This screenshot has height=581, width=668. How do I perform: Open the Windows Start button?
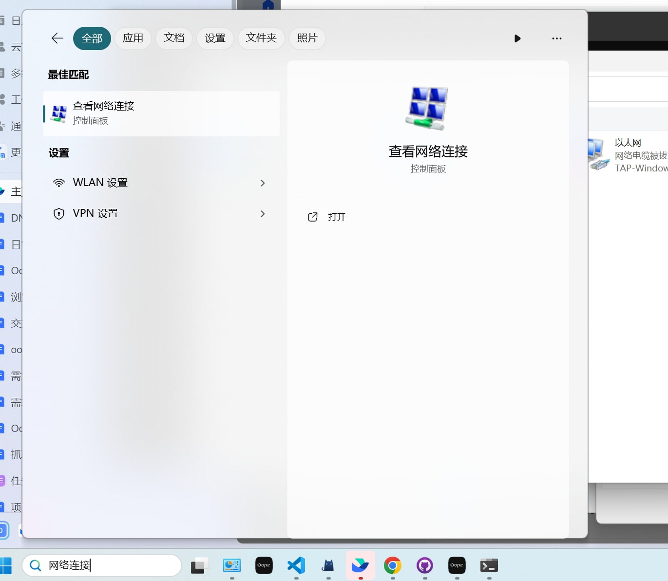[x=6, y=565]
